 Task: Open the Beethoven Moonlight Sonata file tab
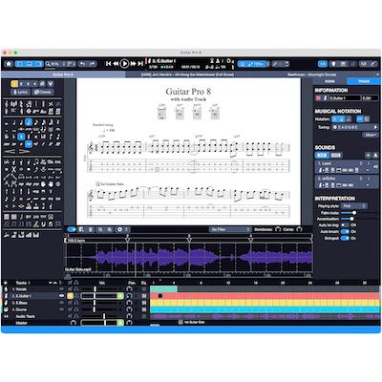click(x=311, y=74)
